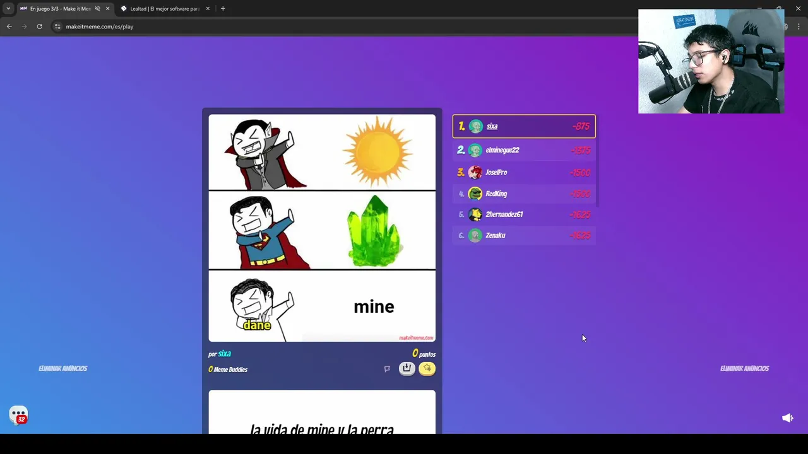Click the address bar showing makeitmeme.com/es/play

pos(341,26)
